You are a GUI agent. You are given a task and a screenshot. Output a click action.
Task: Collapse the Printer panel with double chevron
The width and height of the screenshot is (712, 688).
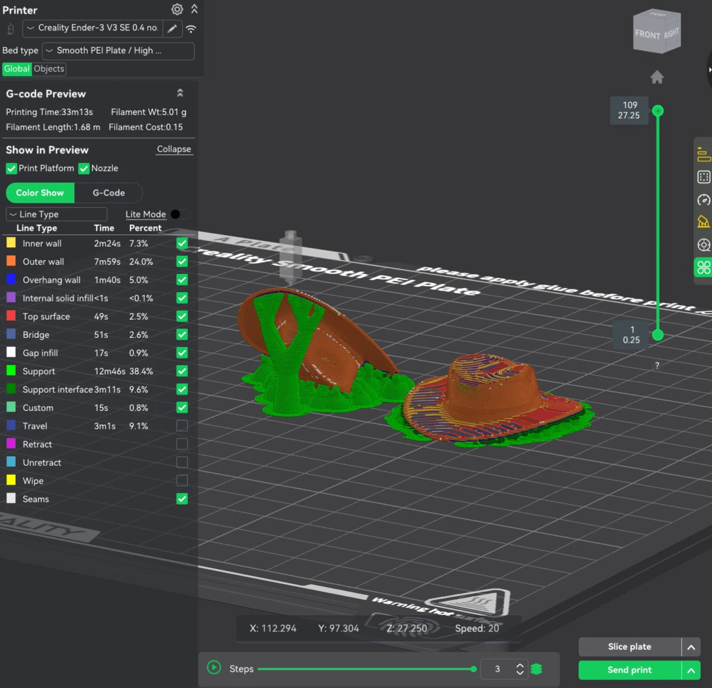click(x=194, y=9)
